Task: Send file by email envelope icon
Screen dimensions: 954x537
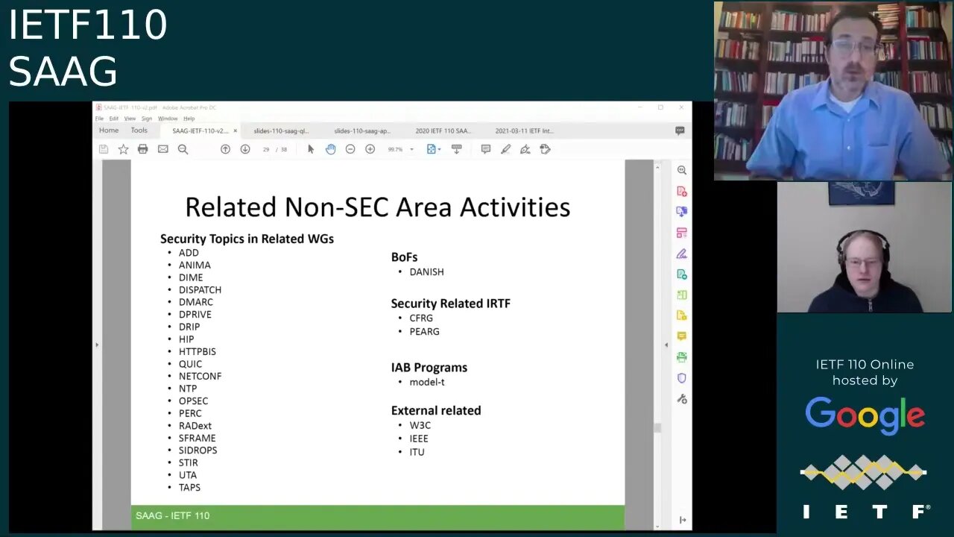Action: (162, 149)
